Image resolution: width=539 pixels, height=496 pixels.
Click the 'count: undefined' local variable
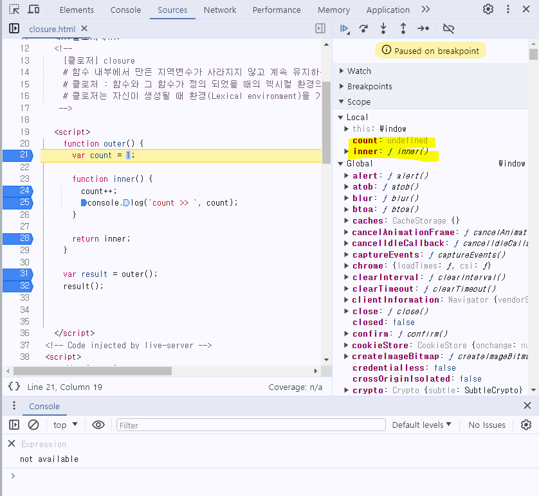click(x=390, y=141)
